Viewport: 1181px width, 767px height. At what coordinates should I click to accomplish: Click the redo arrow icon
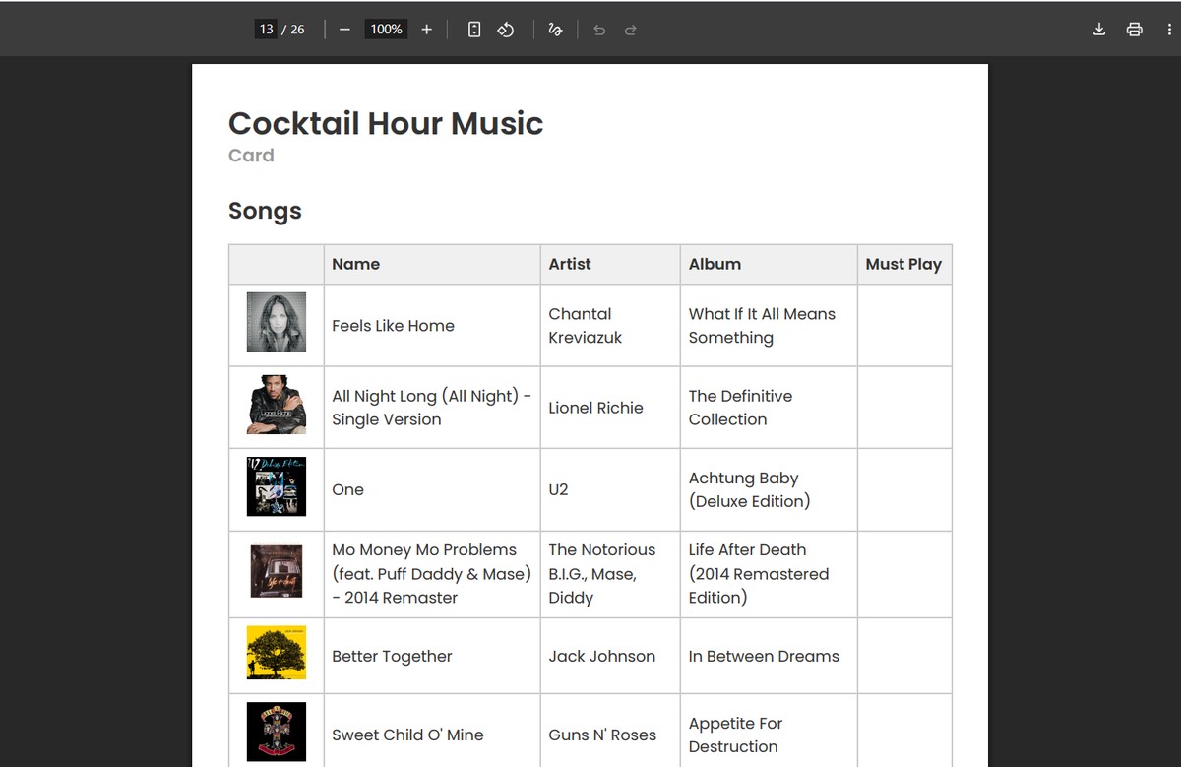pyautogui.click(x=631, y=30)
